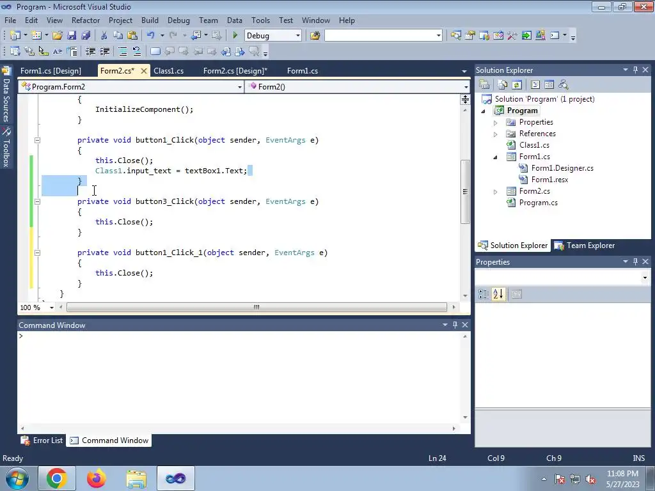This screenshot has height=491, width=655.
Task: Click the New Project toolbar icon
Action: click(x=15, y=36)
